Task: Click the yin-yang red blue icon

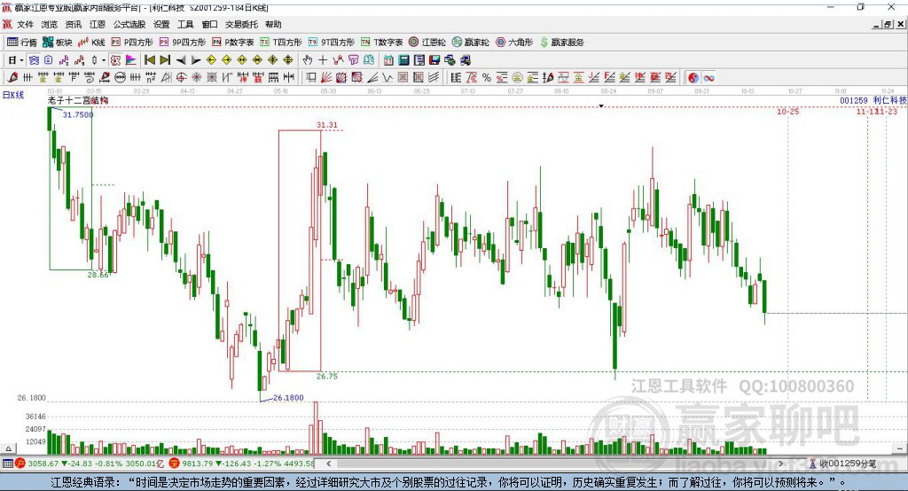Action: [693, 78]
